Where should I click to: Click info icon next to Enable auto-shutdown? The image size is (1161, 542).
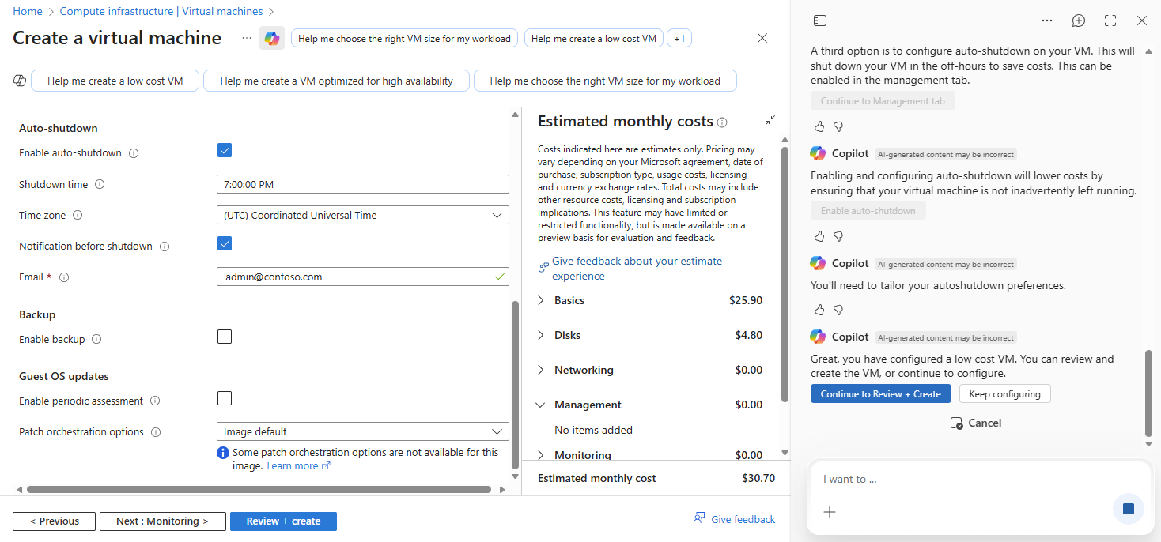(x=134, y=153)
